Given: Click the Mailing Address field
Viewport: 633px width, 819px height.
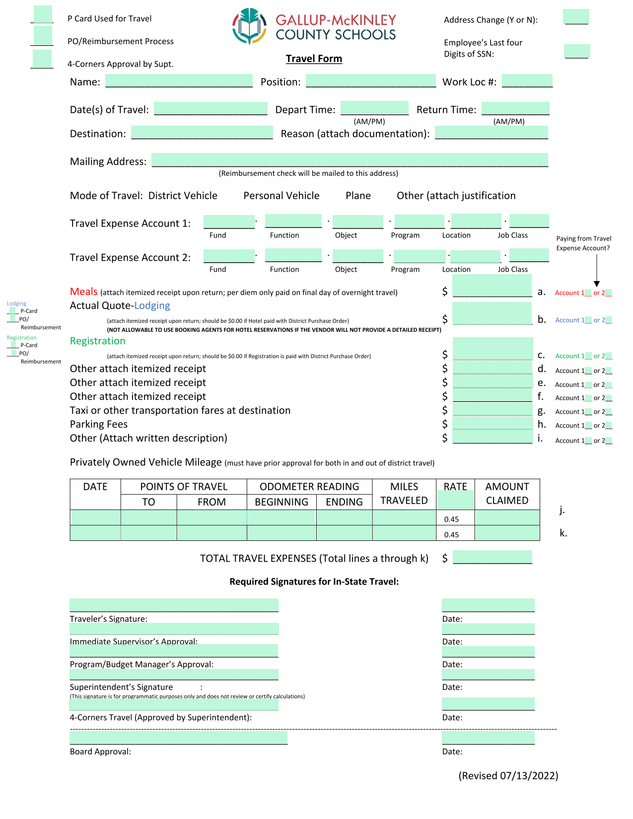Looking at the screenshot, I should [350, 160].
